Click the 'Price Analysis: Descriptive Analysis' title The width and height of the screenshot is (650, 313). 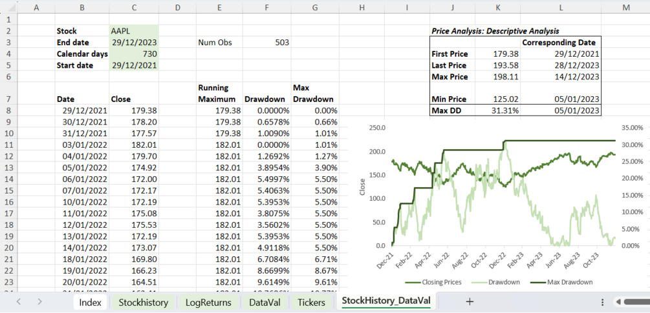tap(495, 31)
